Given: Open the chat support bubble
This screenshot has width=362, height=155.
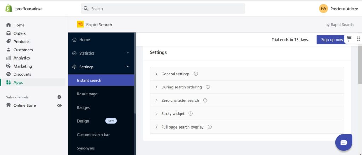Looking at the screenshot, I should coord(344,142).
